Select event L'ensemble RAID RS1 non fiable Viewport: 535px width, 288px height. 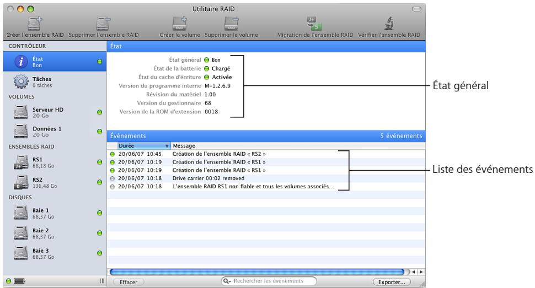[x=266, y=187]
